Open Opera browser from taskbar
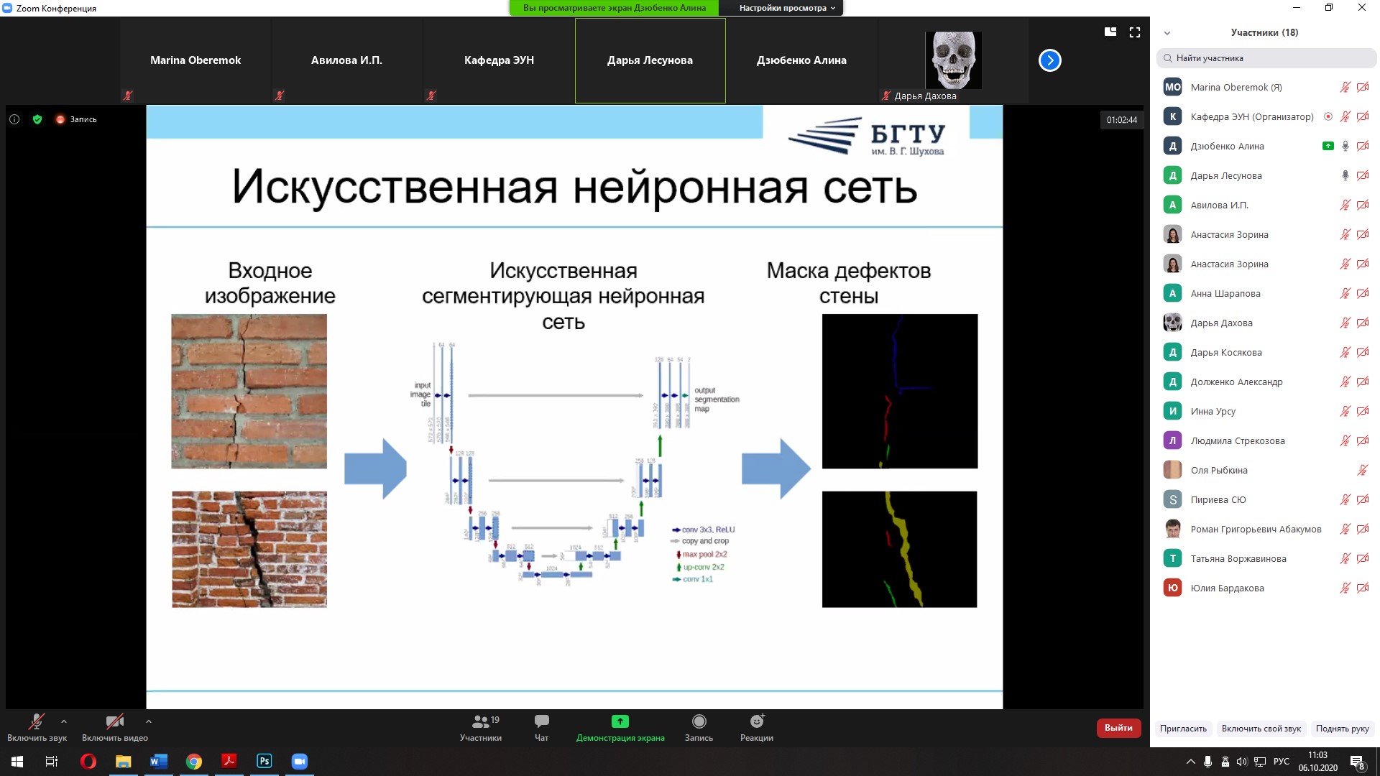Viewport: 1380px width, 776px height. [88, 762]
